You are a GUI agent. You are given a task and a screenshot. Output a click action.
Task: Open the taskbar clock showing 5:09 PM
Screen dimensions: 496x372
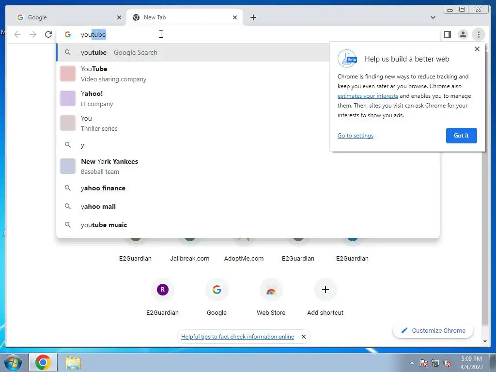click(x=471, y=363)
